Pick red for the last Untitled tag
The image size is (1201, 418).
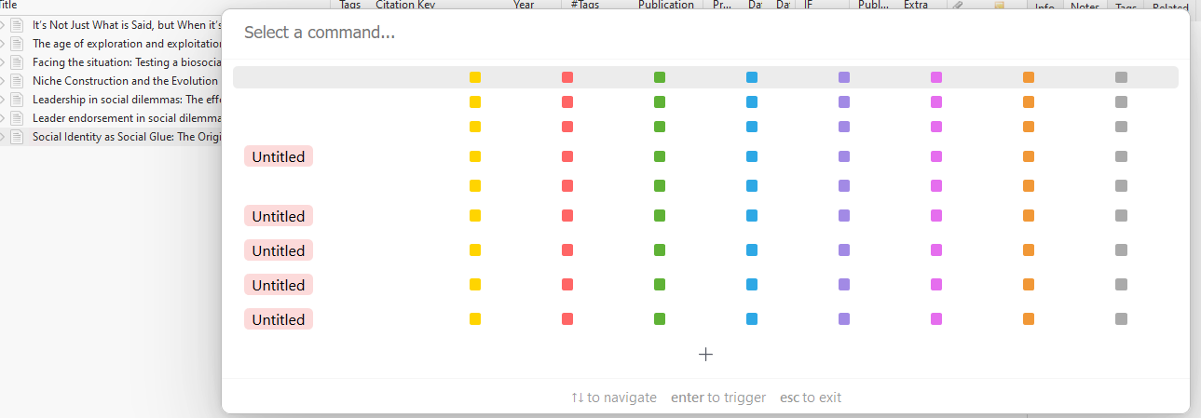pos(567,319)
